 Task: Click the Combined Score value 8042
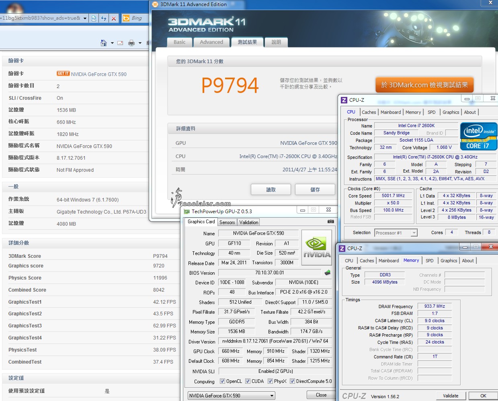click(x=159, y=290)
